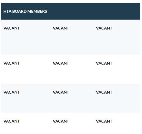Select VACANT in first row, middle column
The height and width of the screenshot is (134, 142).
(x=61, y=28)
